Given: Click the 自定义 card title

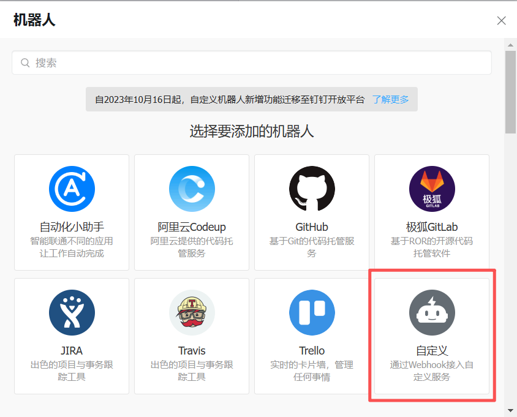Looking at the screenshot, I should pos(432,350).
